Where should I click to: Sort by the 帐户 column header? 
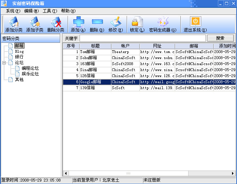click(126, 46)
